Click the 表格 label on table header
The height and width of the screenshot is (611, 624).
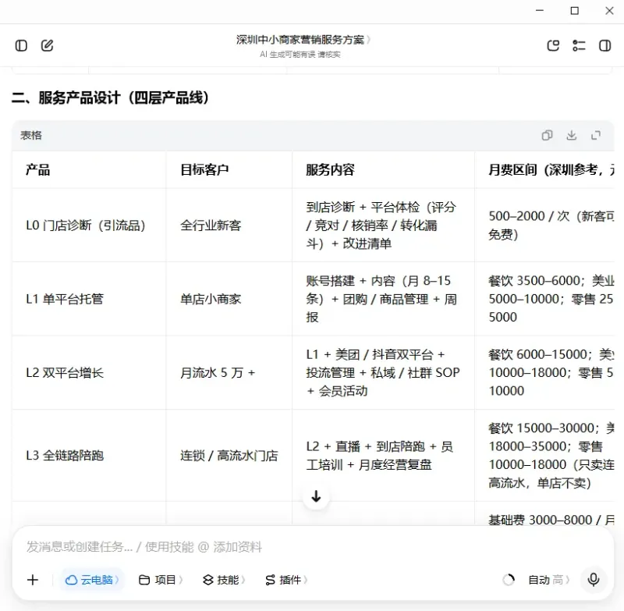[x=31, y=135]
